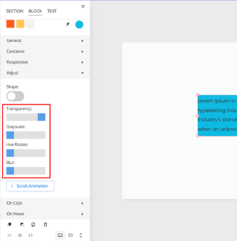
Task: Expand the General section
Action: point(45,41)
